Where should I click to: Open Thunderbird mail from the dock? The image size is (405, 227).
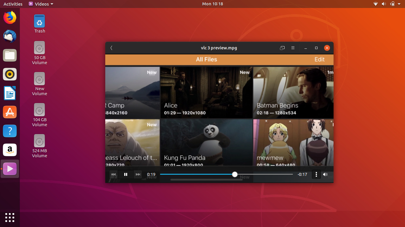[x=10, y=36]
